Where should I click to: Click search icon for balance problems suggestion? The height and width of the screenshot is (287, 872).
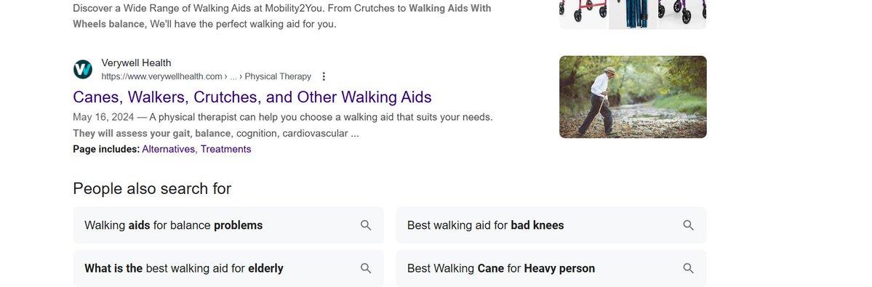[x=365, y=225]
